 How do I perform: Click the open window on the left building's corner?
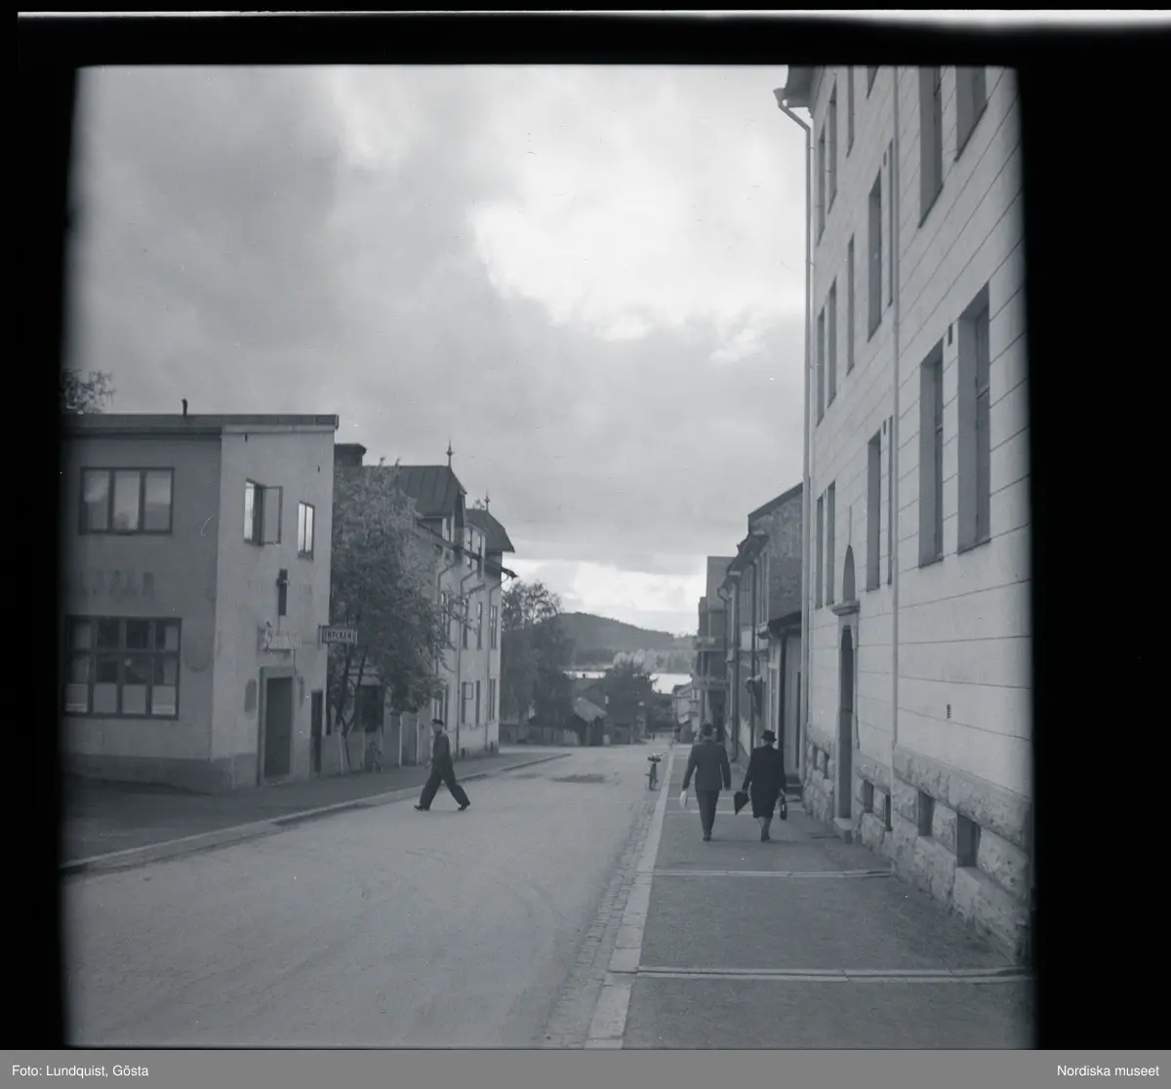[x=262, y=512]
